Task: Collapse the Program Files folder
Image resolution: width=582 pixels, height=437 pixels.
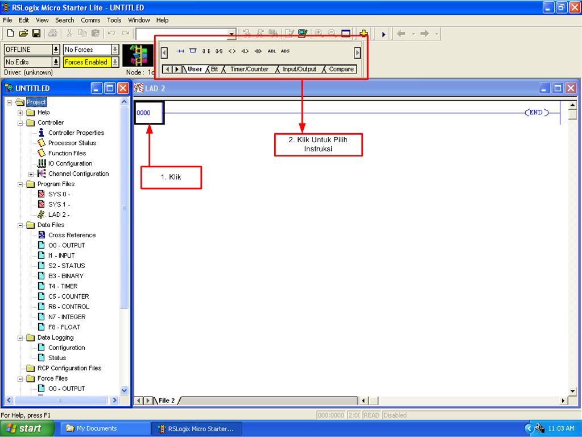Action: tap(20, 184)
